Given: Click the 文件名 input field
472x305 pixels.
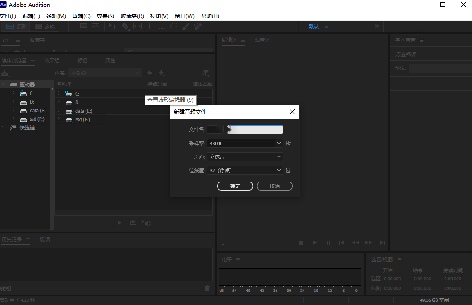Looking at the screenshot, I should 245,130.
